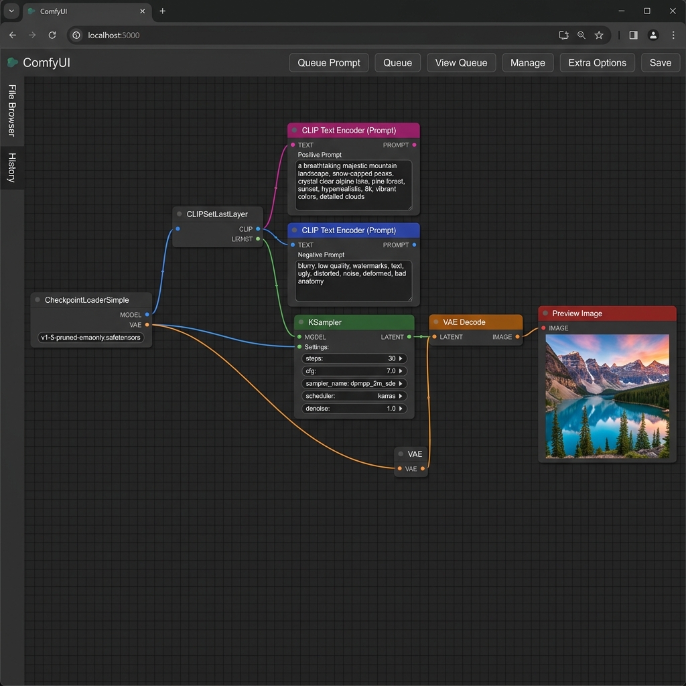Open the History side tab

point(12,167)
